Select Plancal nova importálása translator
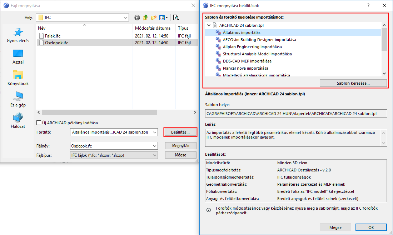Viewport: 393px width, 235px height. click(x=245, y=68)
